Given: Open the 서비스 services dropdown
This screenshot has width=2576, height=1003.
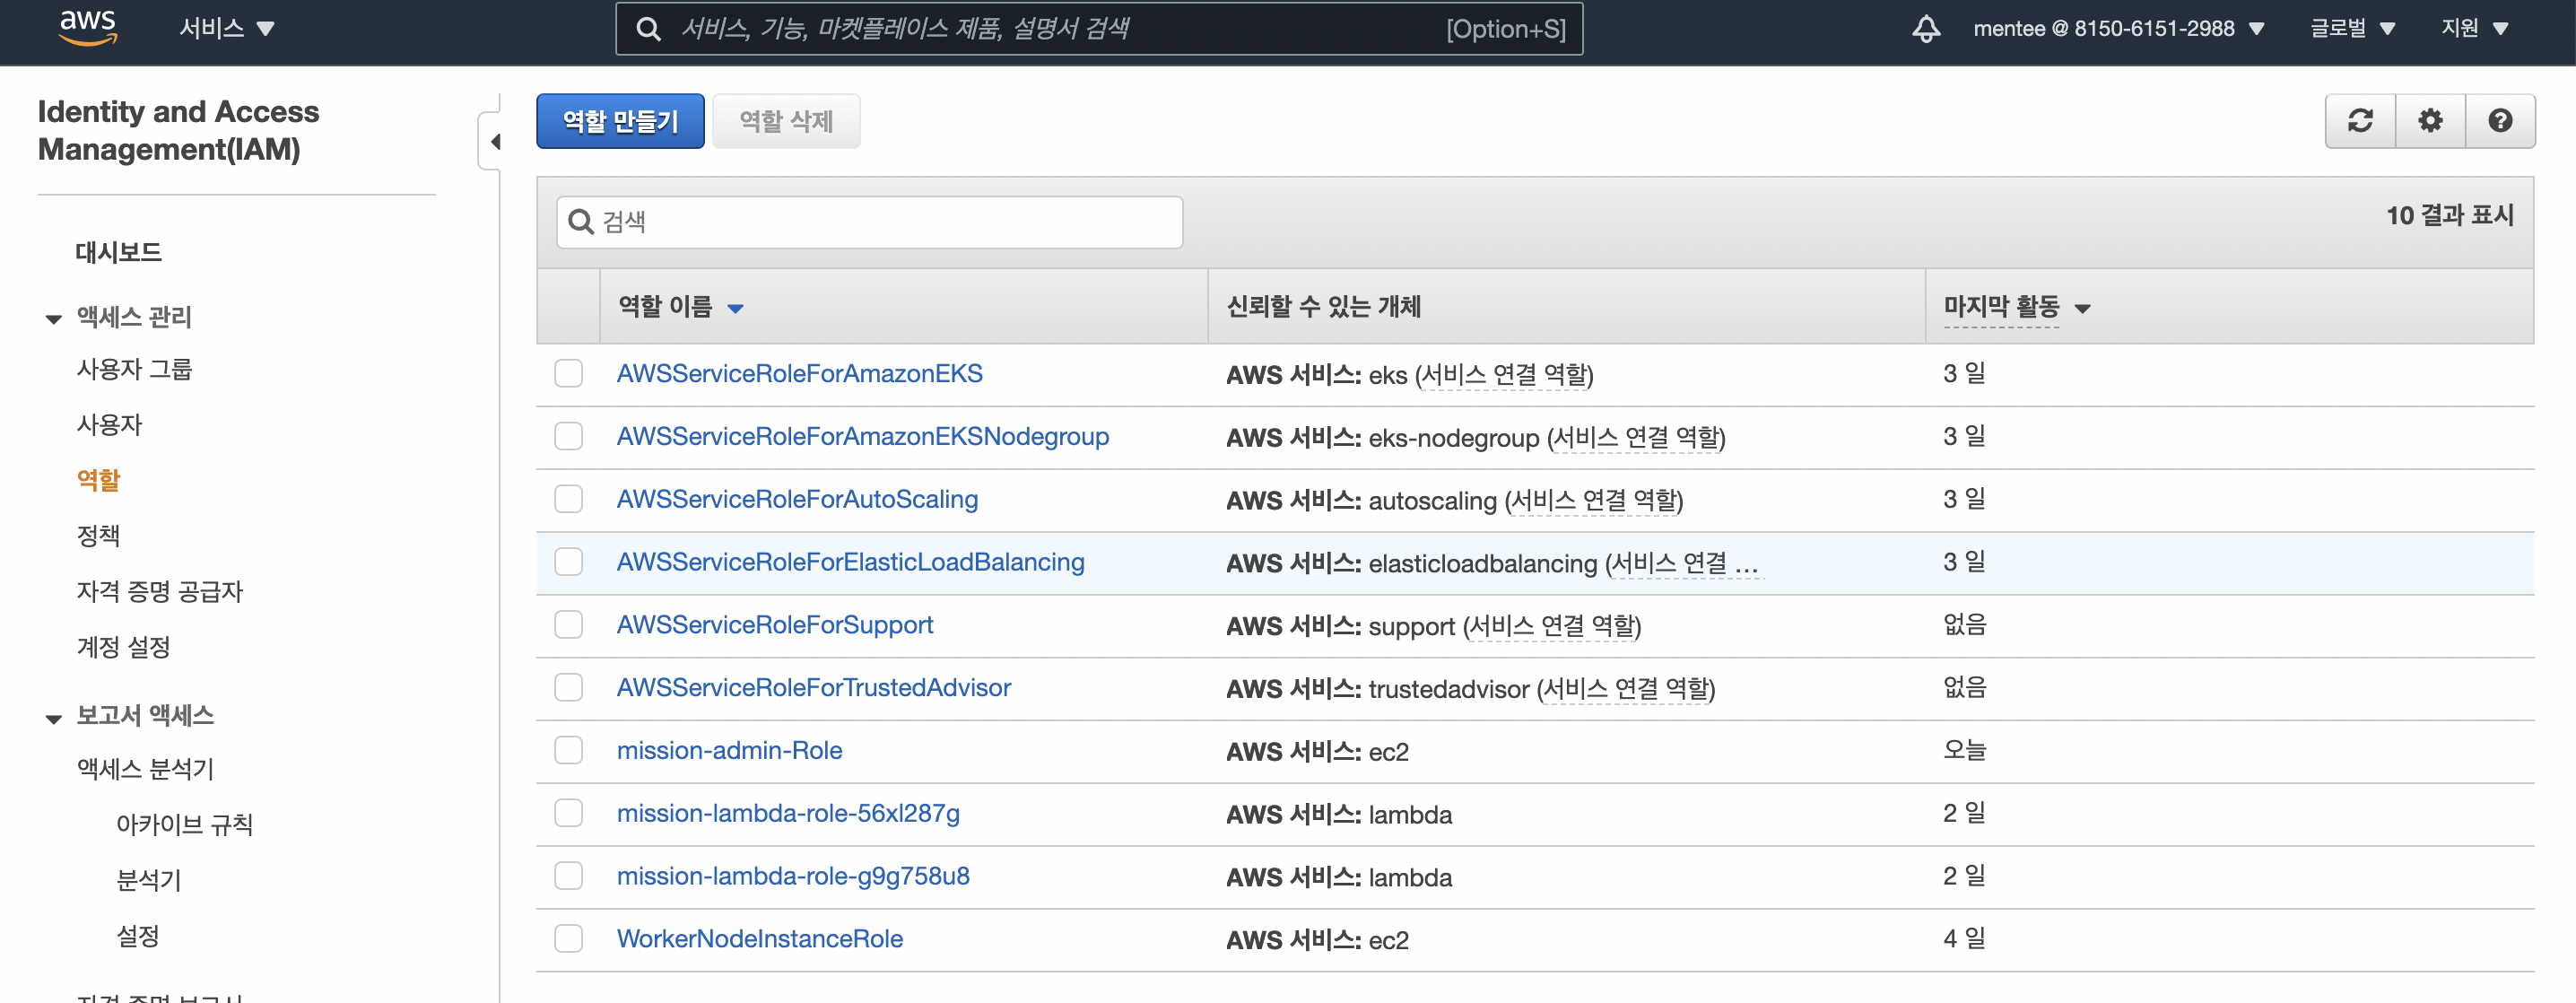Looking at the screenshot, I should click(x=226, y=28).
